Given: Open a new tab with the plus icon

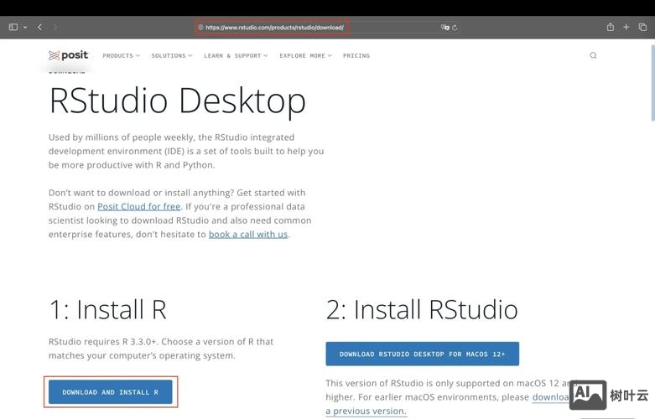Looking at the screenshot, I should tap(626, 27).
